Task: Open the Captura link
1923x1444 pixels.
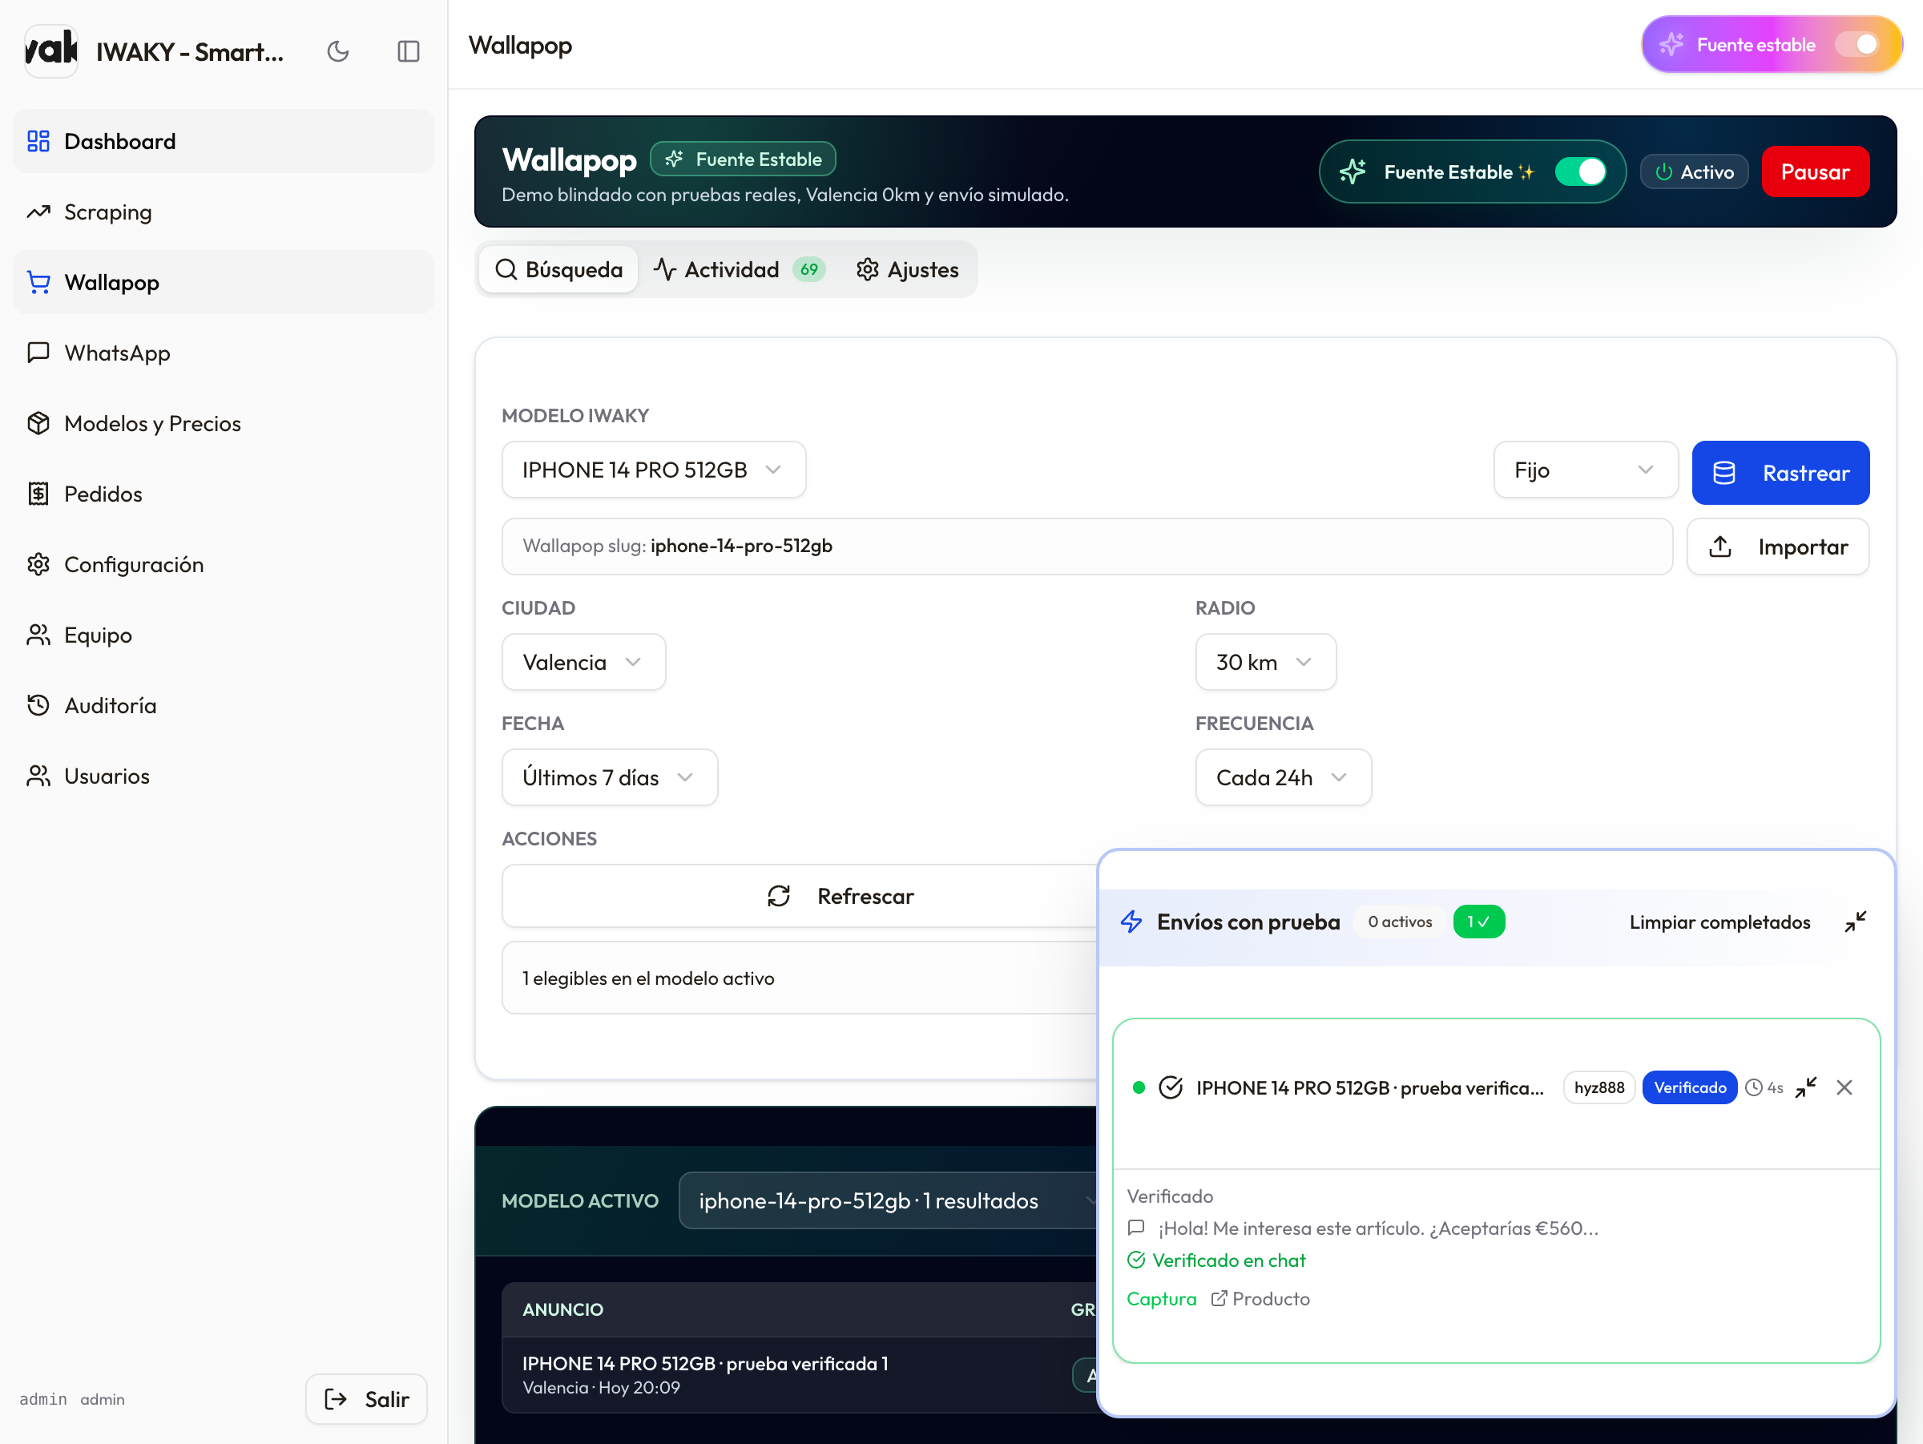Action: coord(1162,1298)
